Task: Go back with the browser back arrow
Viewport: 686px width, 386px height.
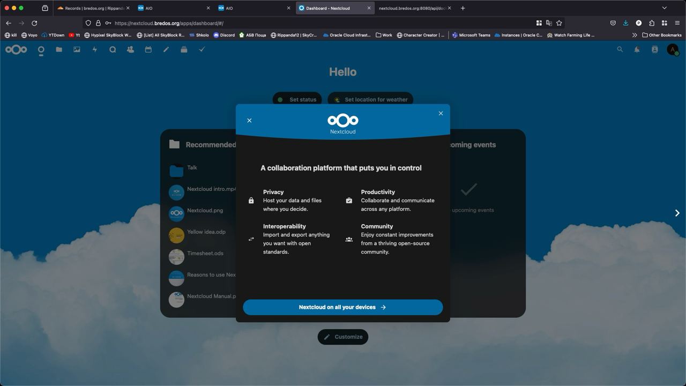Action: (x=9, y=23)
